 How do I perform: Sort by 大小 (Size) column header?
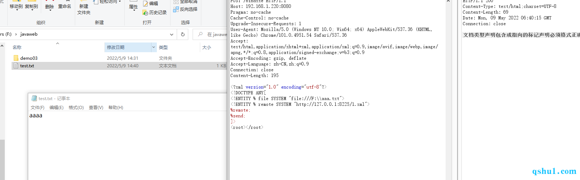click(207, 47)
